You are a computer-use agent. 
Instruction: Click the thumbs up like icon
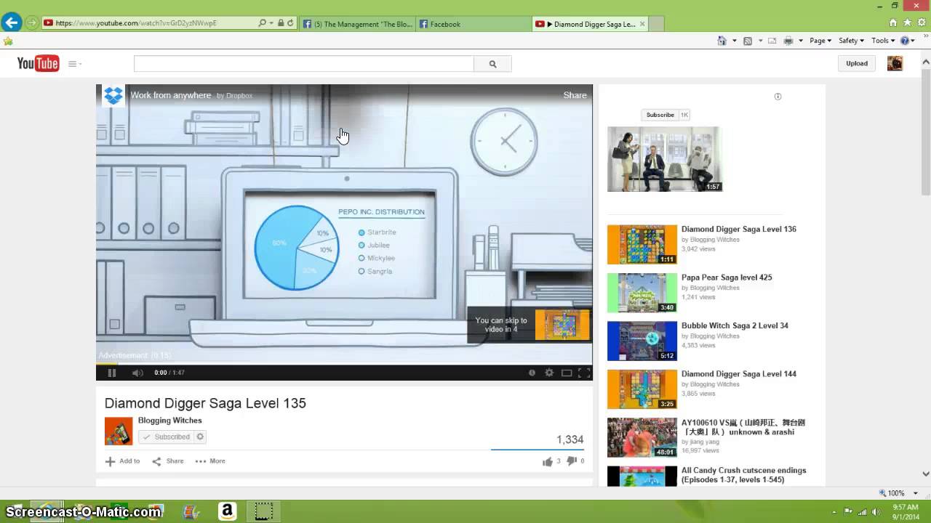548,461
